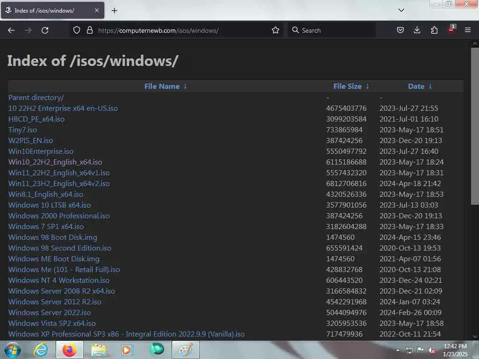Open Windows 7 SP1 x64.iso link

pyautogui.click(x=46, y=227)
